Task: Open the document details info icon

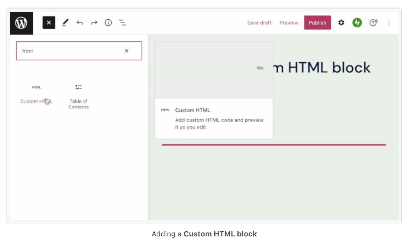Action: click(x=108, y=23)
